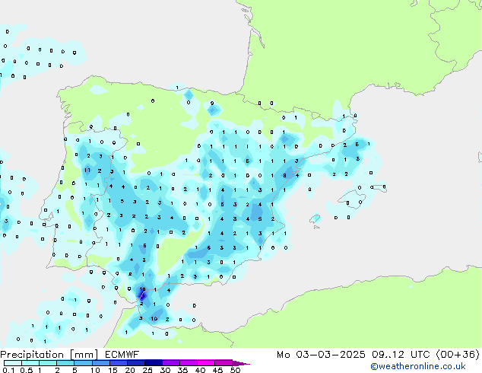Image resolution: width=482 pixels, height=373 pixels.
Task: Click the over-50 mm arrow at legend end
Action: pos(241,363)
